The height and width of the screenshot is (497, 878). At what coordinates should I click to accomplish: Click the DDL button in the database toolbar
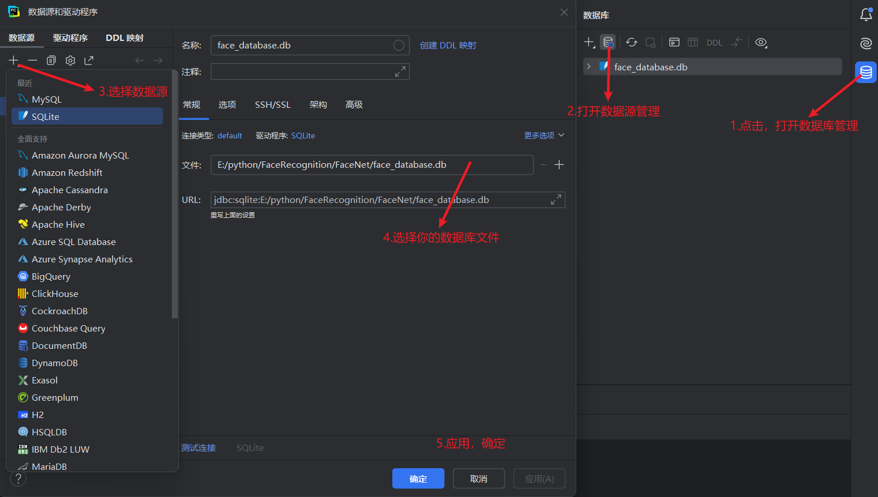(714, 43)
